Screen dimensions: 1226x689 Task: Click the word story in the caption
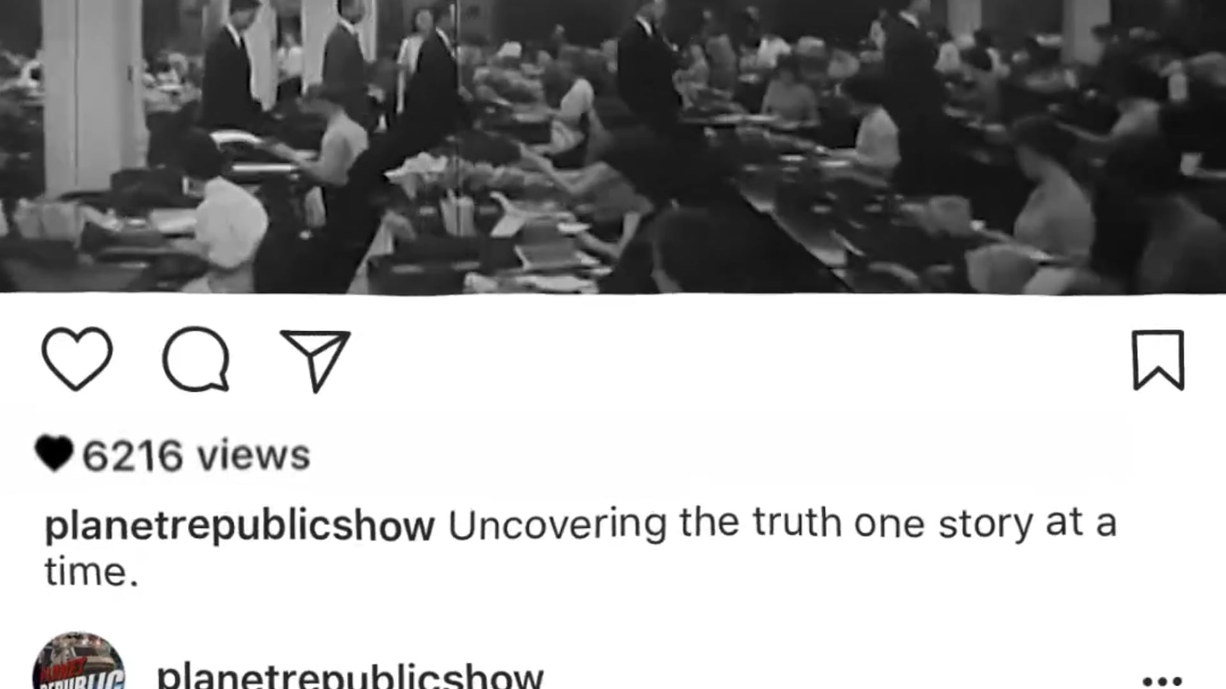click(x=985, y=525)
